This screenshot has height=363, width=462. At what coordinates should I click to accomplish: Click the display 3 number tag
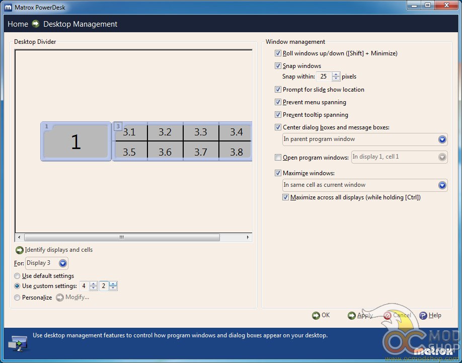coord(118,126)
